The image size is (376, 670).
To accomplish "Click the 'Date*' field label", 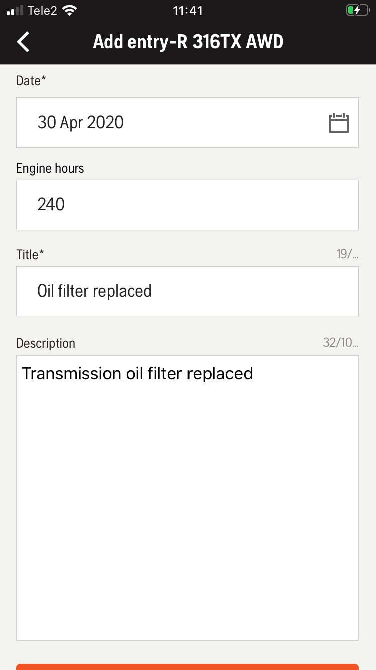I will coord(31,81).
